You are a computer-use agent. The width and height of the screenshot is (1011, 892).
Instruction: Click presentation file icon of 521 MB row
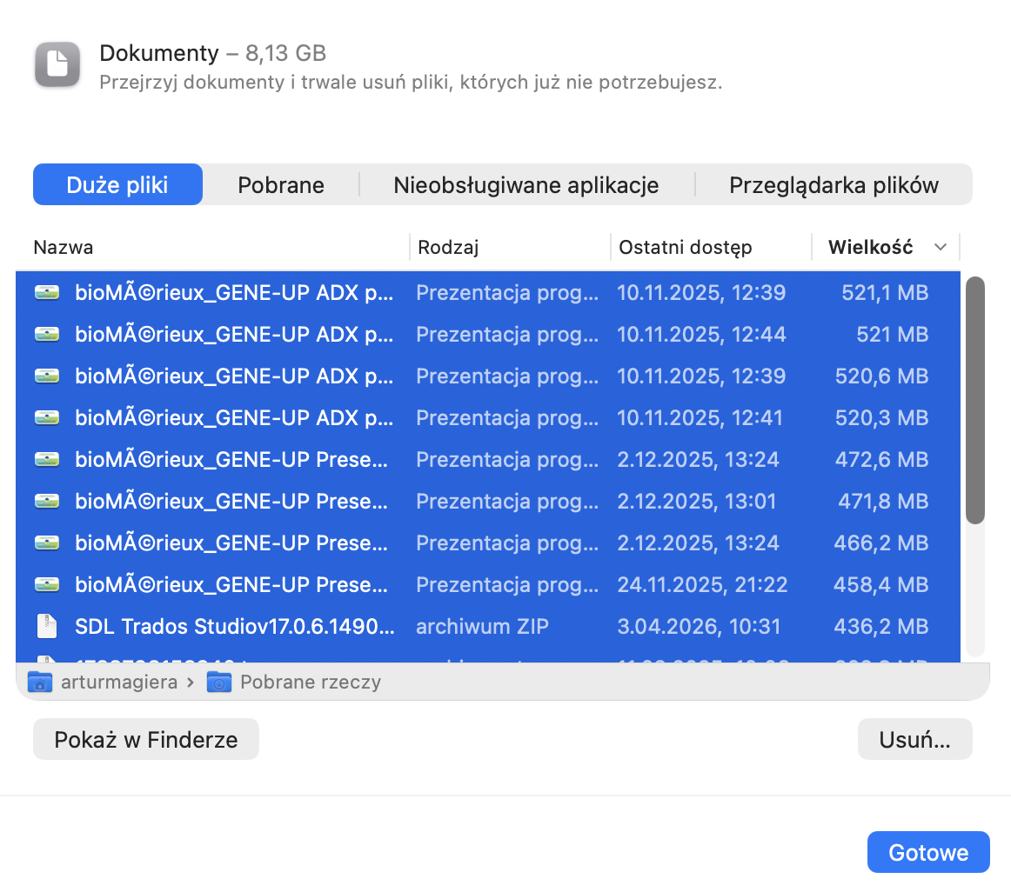(x=47, y=335)
